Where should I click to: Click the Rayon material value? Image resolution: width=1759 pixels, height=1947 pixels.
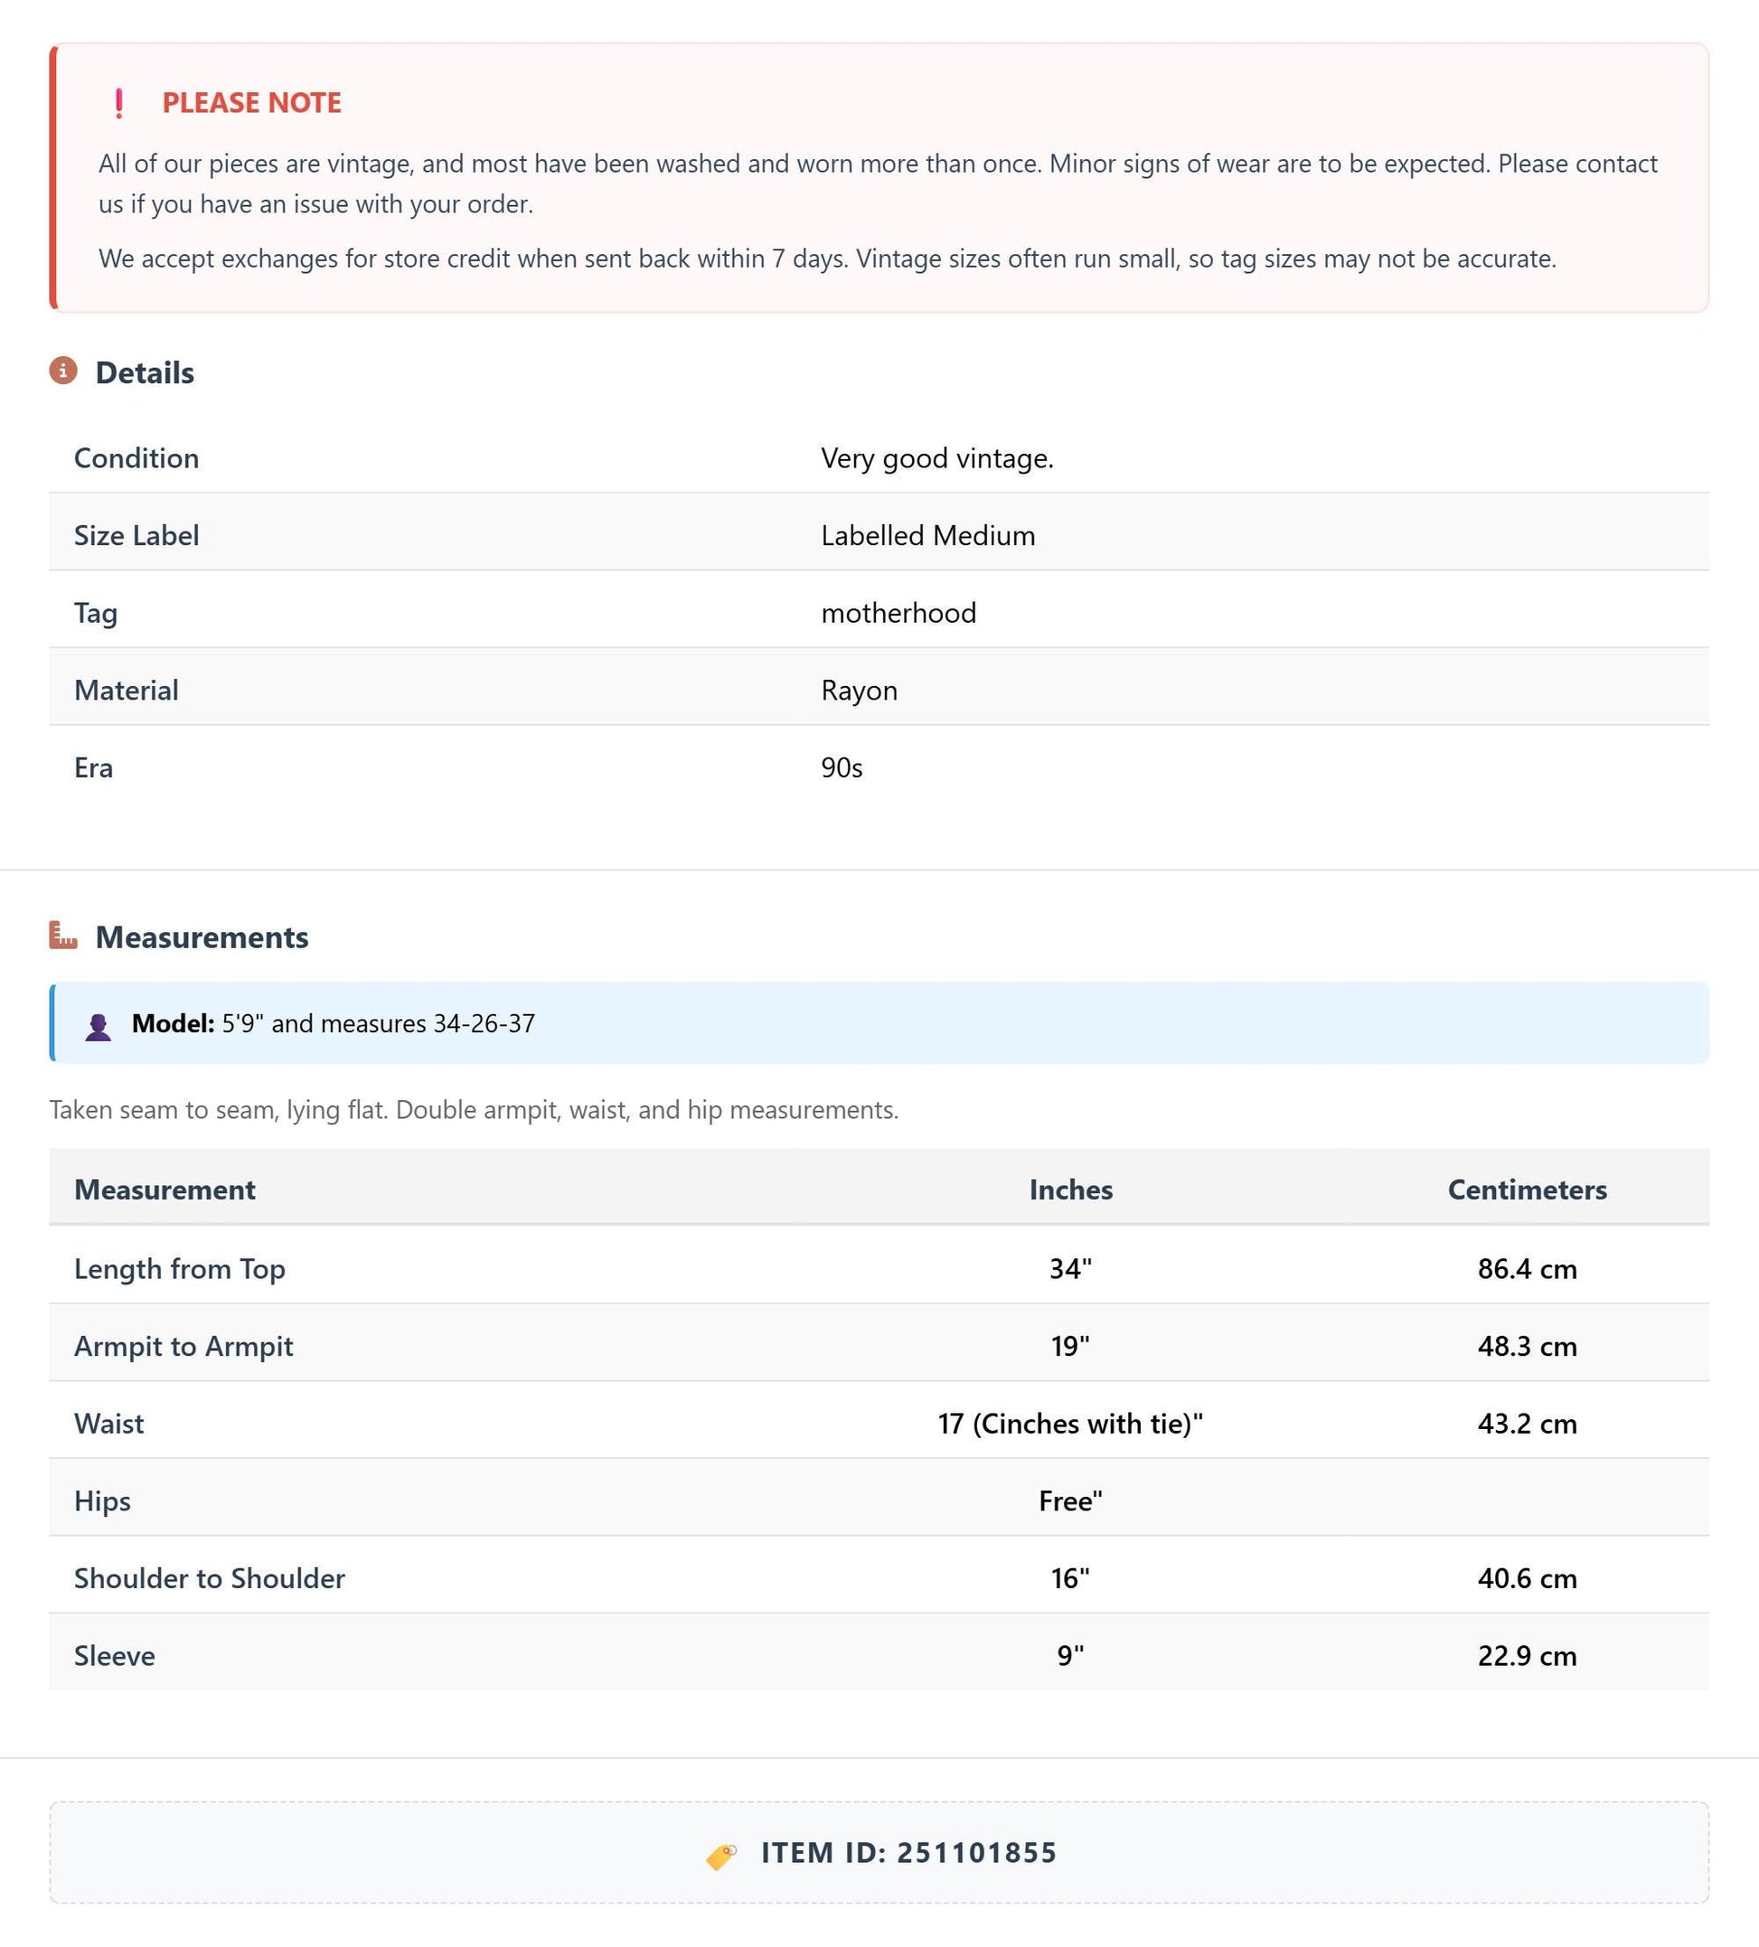pyautogui.click(x=859, y=691)
